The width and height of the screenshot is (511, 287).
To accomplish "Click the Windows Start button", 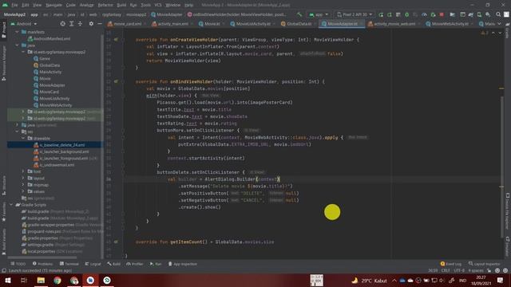I will pyautogui.click(x=8, y=280).
